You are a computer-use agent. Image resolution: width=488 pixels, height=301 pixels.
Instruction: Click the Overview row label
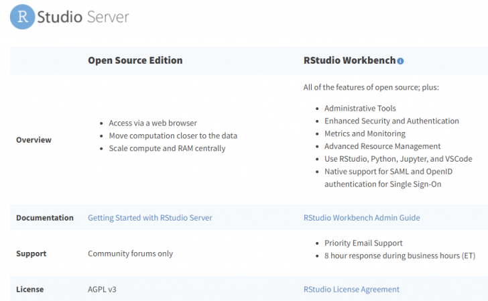click(x=34, y=139)
